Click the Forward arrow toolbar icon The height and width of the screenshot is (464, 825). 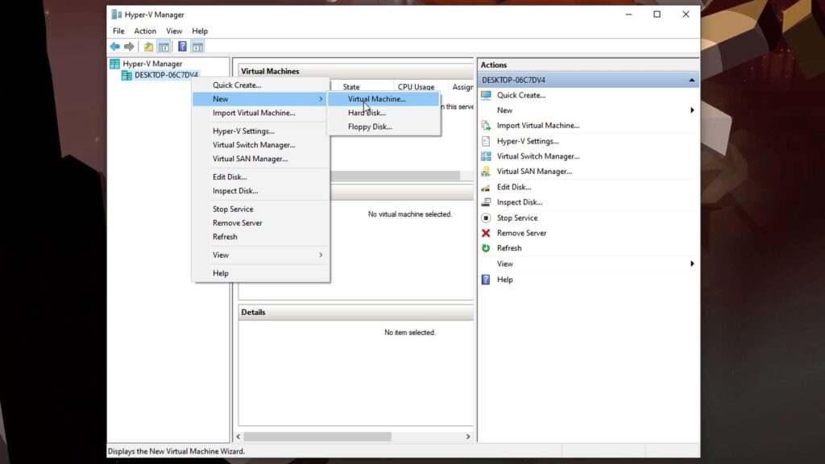(129, 46)
